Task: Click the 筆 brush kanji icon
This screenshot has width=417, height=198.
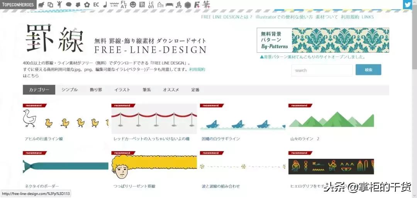Action: [x=206, y=5]
